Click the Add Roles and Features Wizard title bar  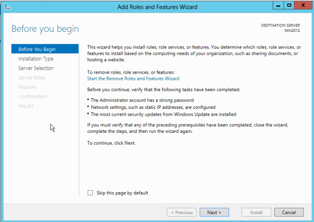point(157,7)
